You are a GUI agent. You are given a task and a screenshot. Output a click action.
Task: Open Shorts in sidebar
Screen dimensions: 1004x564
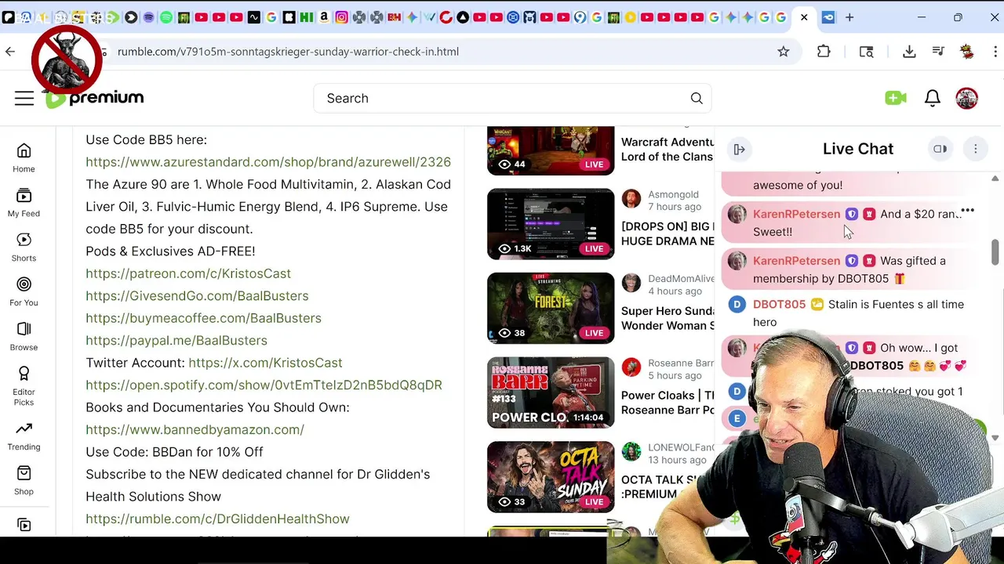click(x=24, y=247)
